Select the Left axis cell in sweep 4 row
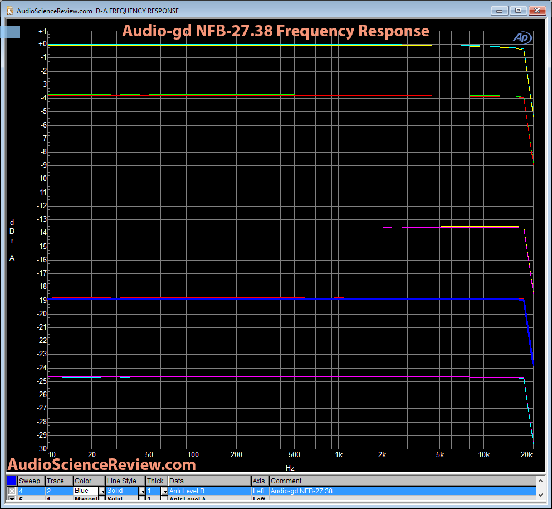Image resolution: width=552 pixels, height=509 pixels. [260, 491]
